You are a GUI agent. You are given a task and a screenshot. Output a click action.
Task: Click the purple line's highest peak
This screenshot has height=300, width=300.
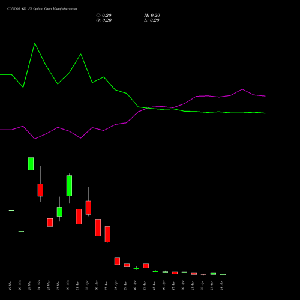242,89
